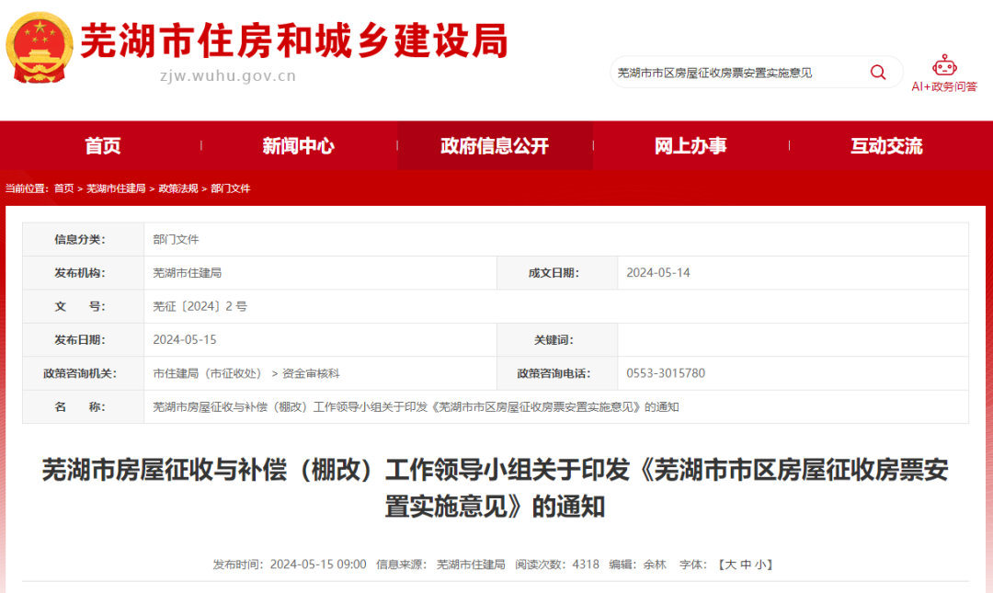Click the 成文日期 value 2024-05-14
The height and width of the screenshot is (593, 993).
(658, 272)
